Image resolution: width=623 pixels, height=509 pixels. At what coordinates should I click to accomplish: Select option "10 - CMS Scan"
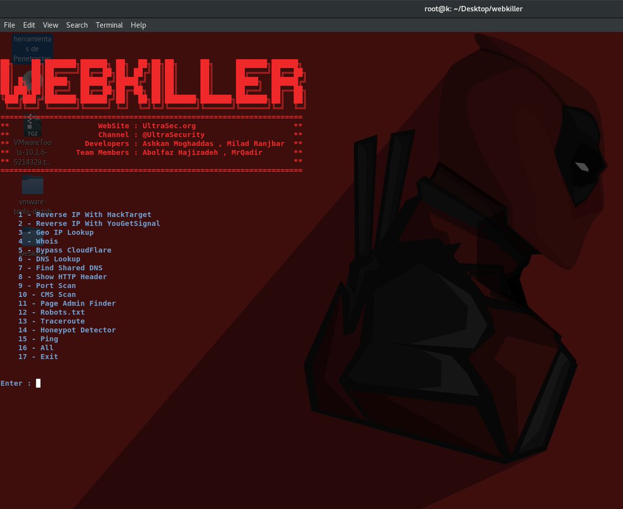(47, 294)
